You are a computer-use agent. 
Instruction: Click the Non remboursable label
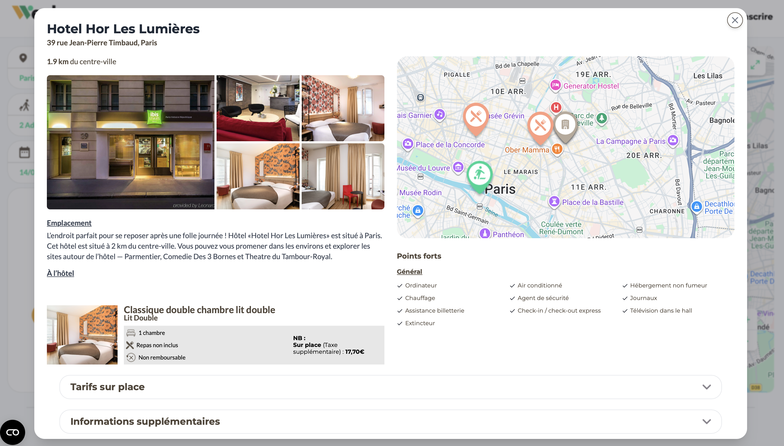pos(162,357)
